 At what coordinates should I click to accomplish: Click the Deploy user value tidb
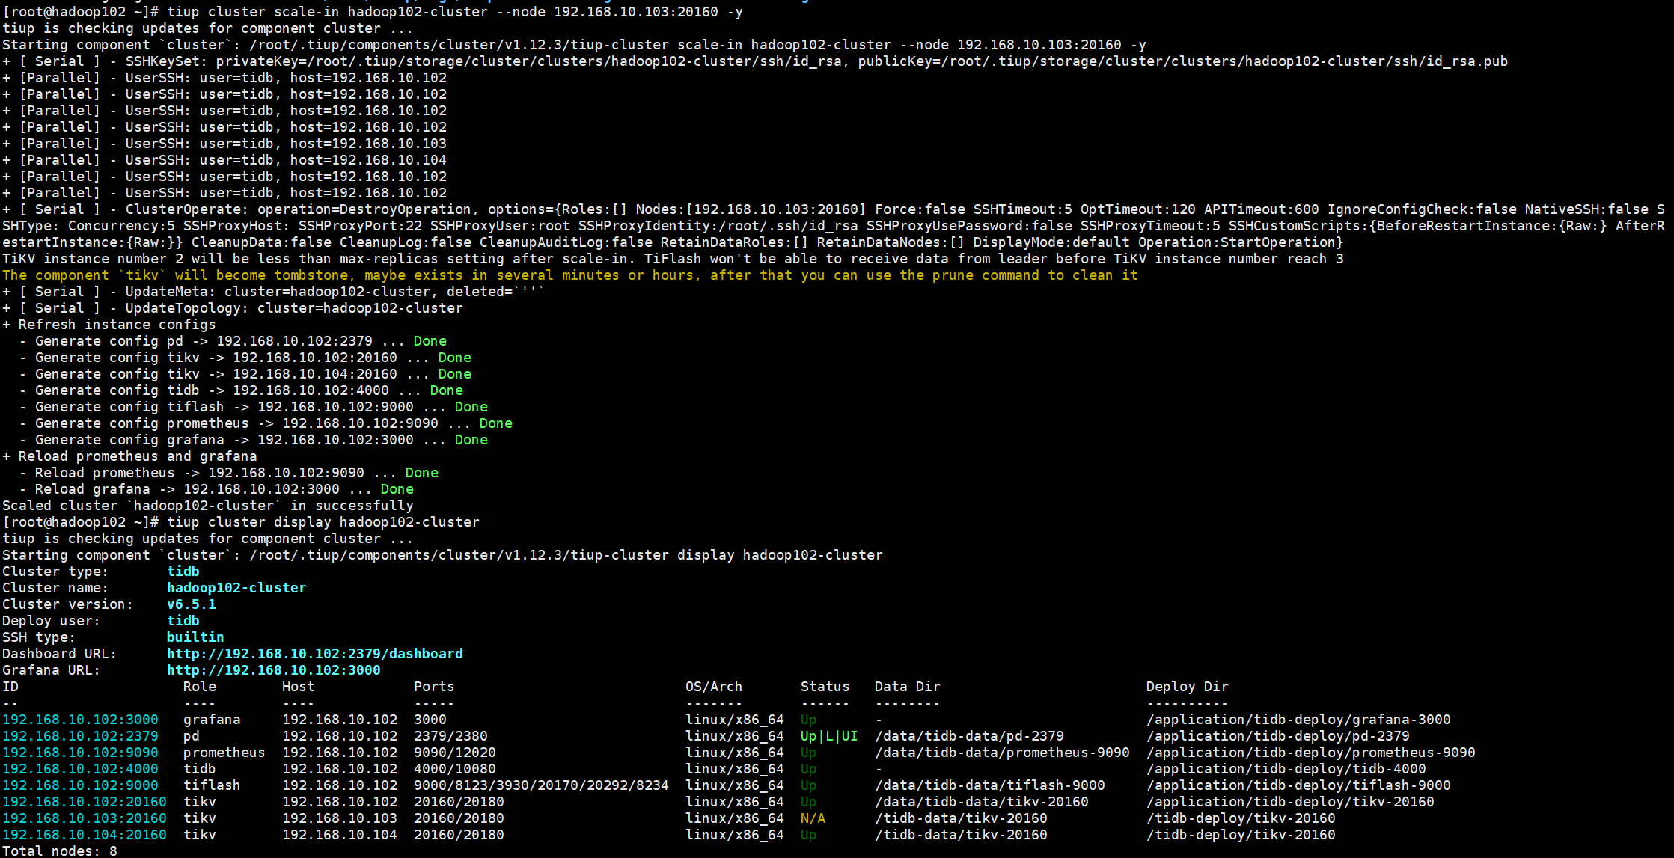[x=183, y=621]
